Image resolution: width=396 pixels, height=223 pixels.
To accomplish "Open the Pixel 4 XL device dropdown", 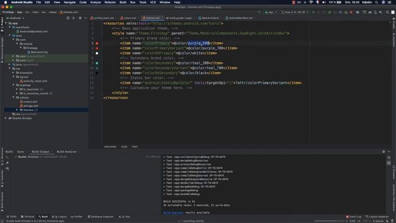I will tap(295, 12).
